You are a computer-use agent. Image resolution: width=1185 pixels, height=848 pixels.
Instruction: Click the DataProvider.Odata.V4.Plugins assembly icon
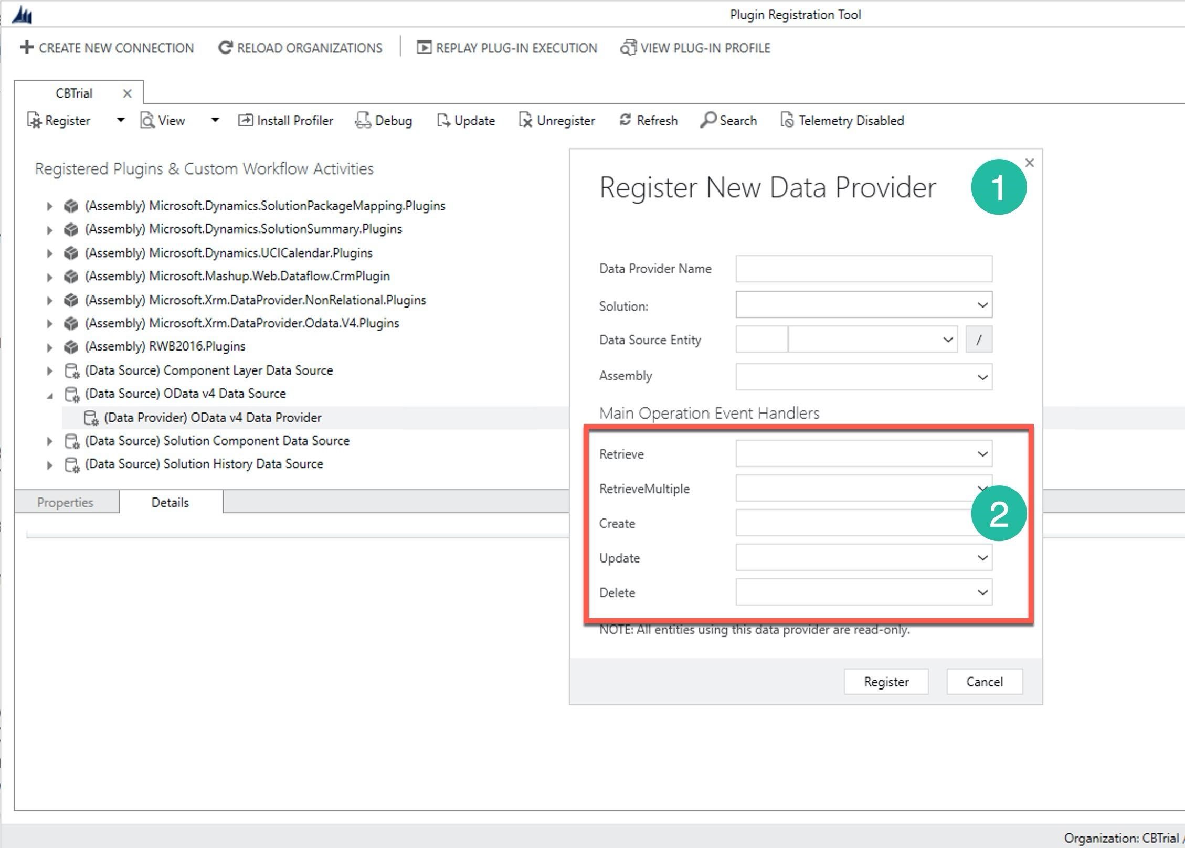pos(71,323)
